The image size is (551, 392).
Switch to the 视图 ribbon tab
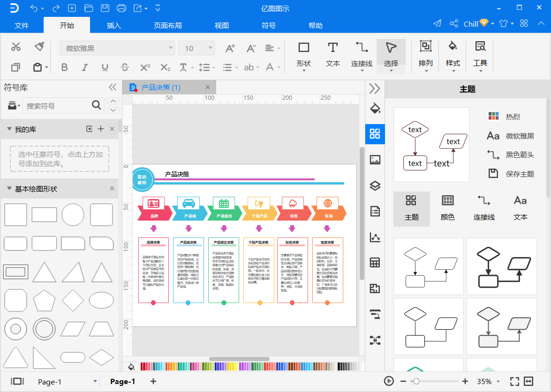coord(222,25)
